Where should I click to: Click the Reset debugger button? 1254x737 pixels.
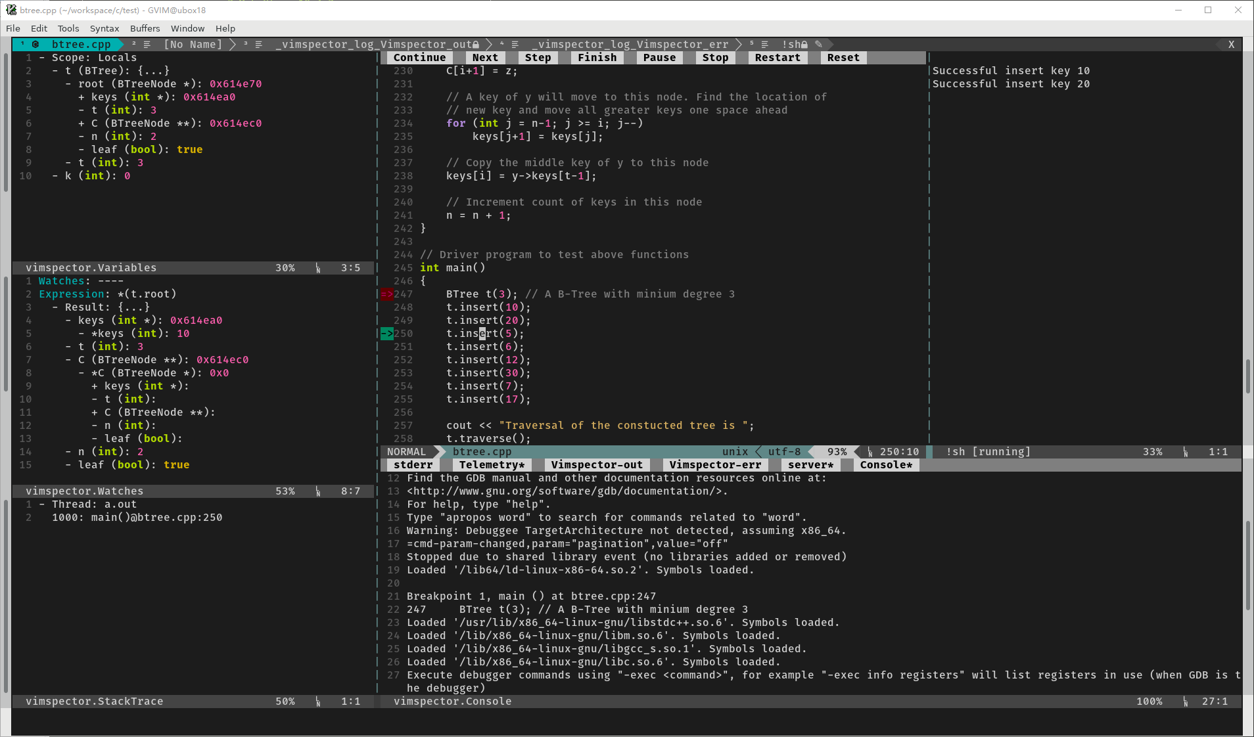(843, 58)
